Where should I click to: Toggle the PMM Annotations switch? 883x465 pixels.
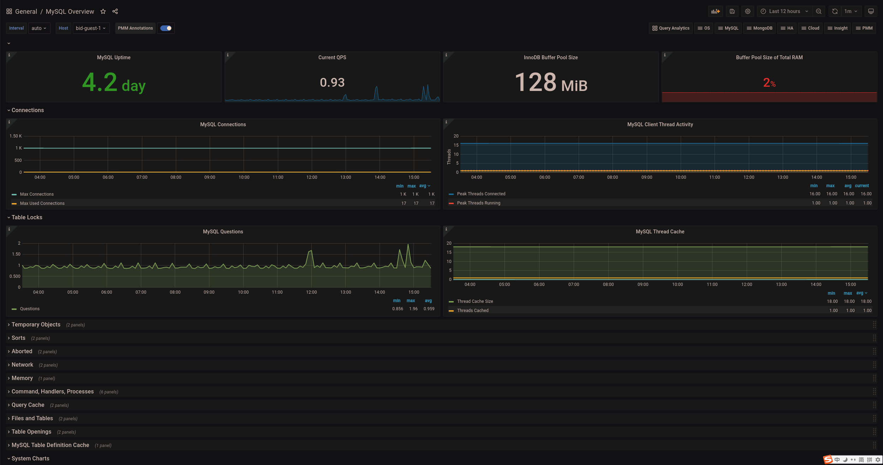[166, 28]
